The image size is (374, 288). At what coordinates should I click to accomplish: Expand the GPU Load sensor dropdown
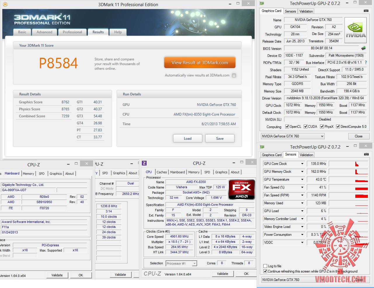click(302, 211)
